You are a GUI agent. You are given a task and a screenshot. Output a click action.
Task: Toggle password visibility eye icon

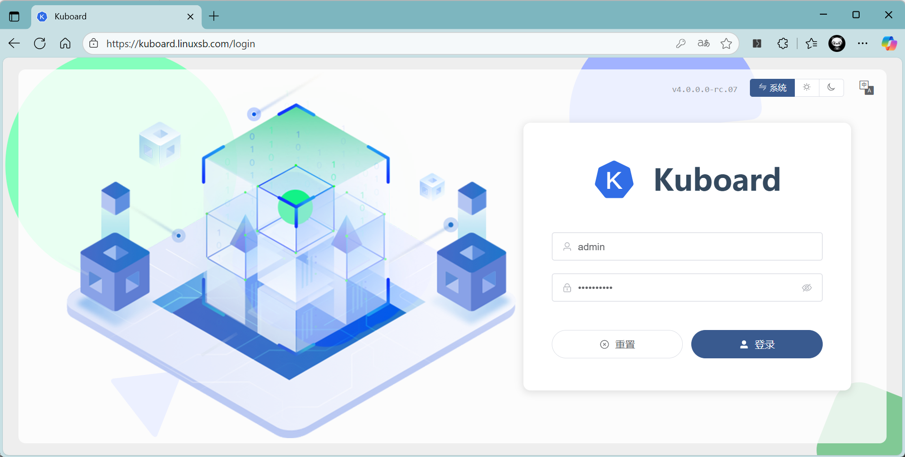[x=807, y=288]
